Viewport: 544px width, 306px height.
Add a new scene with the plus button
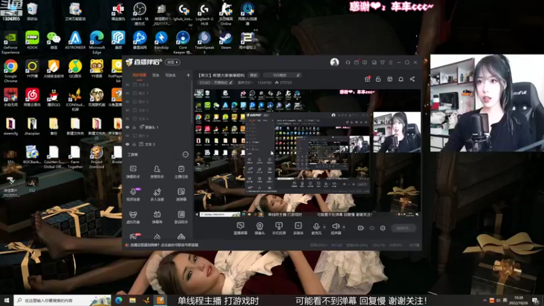188,75
